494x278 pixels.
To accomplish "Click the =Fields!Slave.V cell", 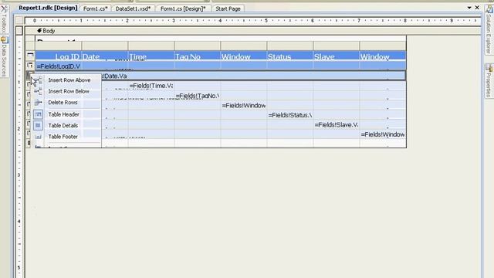I will click(337, 125).
